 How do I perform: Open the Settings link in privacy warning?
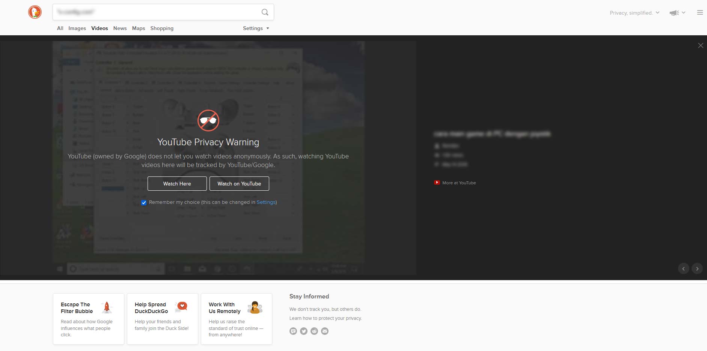tap(266, 202)
